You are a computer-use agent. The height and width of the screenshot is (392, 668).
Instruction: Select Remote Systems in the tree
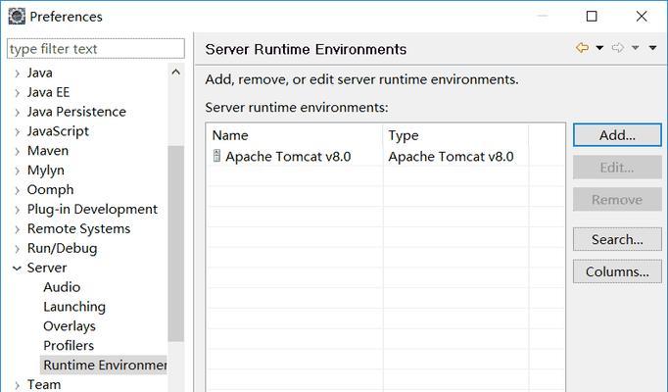click(x=78, y=228)
